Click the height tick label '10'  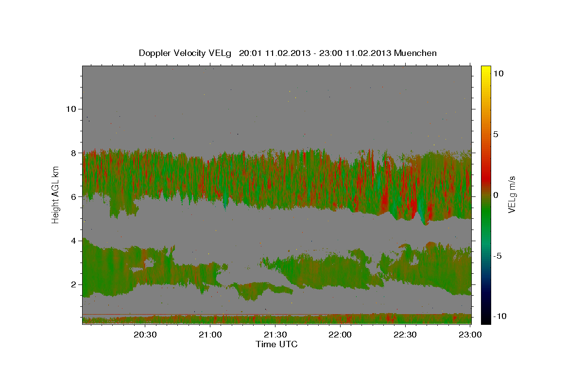[x=71, y=109]
